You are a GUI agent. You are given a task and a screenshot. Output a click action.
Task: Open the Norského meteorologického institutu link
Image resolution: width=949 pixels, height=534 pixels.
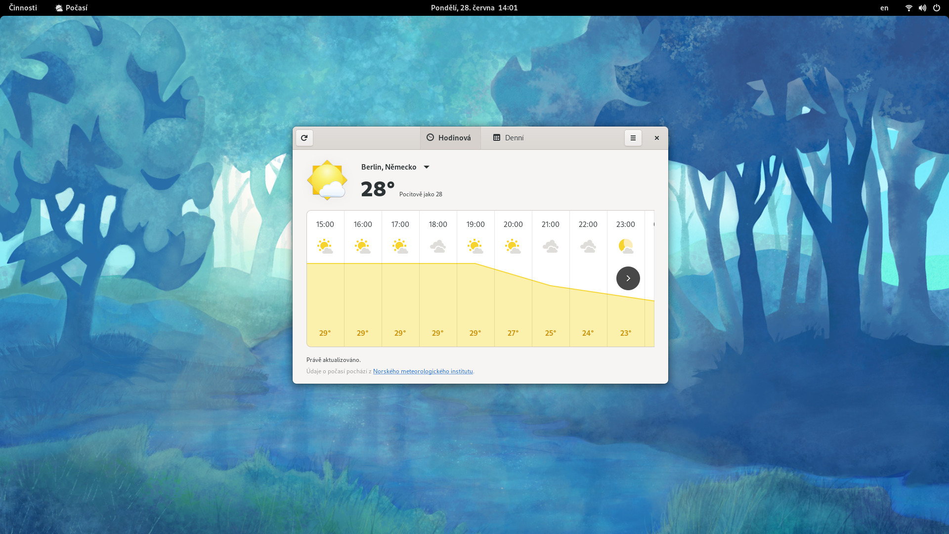(x=423, y=371)
